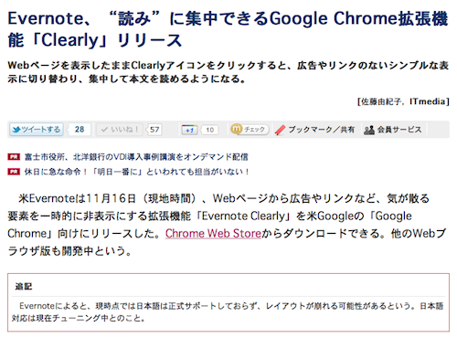Viewport: 457px width, 348px height.
Task: Open PR link about 富士市役所 VDI
Action: click(x=136, y=157)
